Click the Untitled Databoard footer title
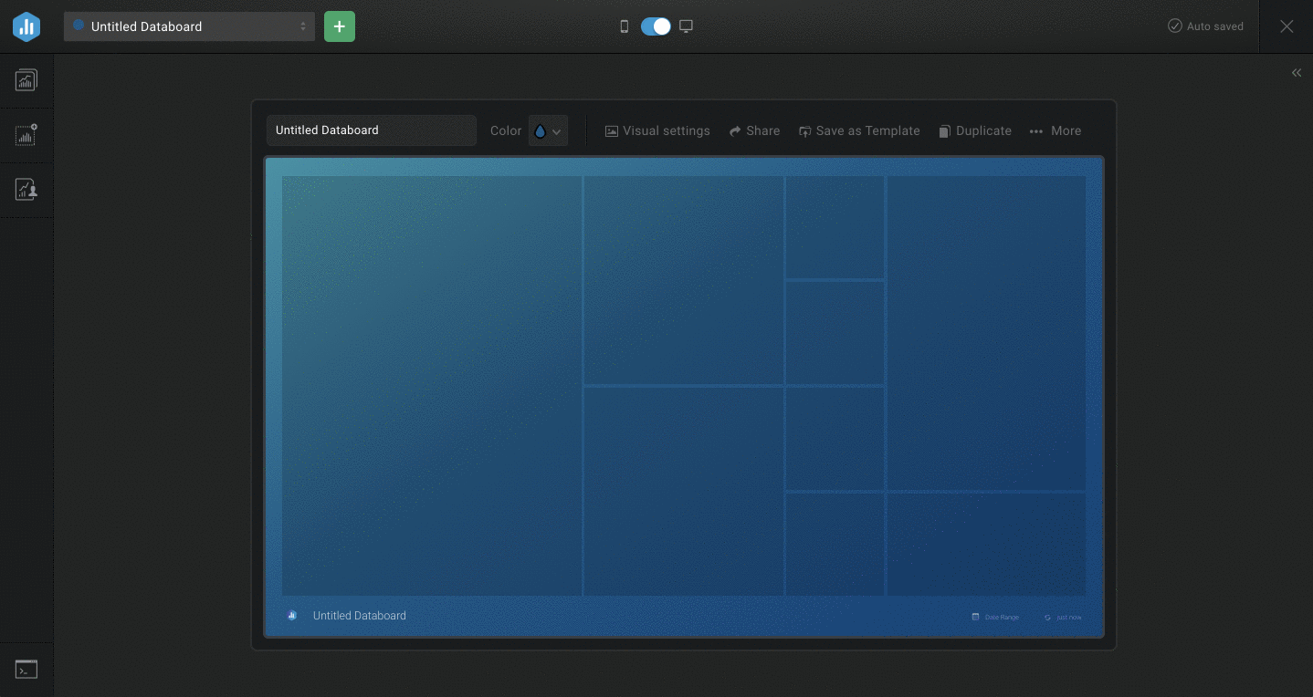Screen dimensions: 1313x697 point(360,616)
